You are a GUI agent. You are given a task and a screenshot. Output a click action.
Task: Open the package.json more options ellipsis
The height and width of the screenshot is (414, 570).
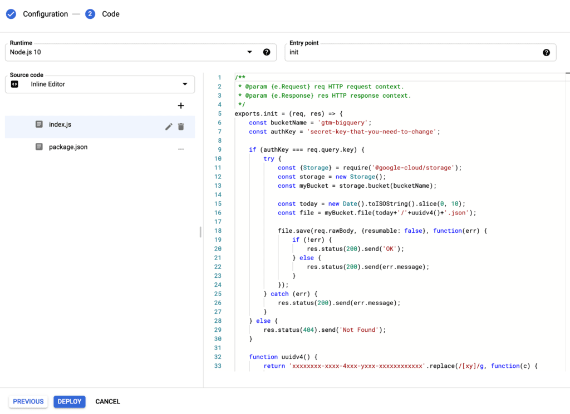[x=181, y=149]
